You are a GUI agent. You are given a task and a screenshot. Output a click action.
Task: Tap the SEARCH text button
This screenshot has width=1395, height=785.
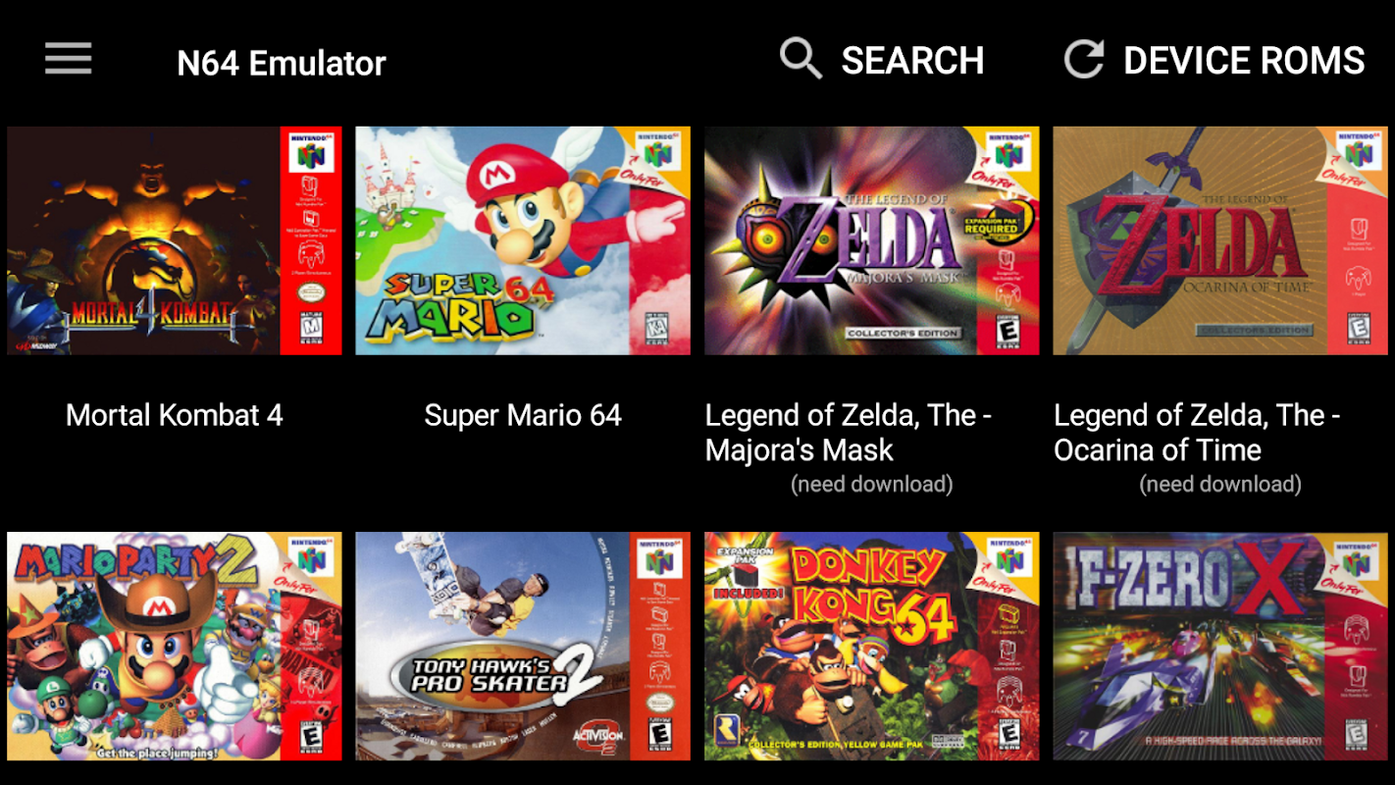[912, 61]
